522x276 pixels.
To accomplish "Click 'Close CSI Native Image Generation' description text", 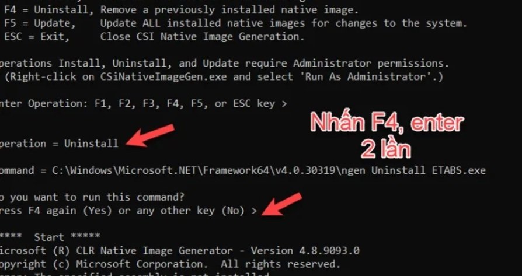I will tap(202, 36).
